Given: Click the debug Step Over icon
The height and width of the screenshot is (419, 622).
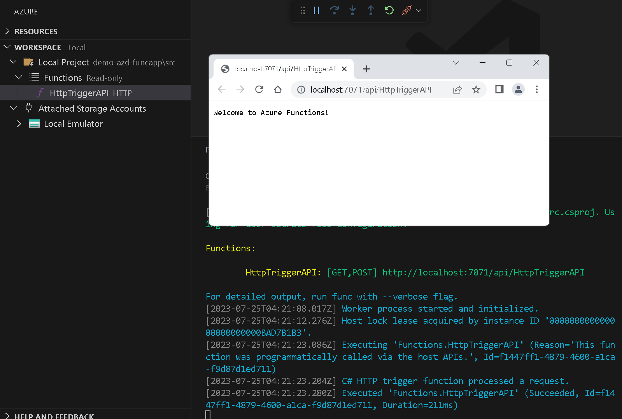Looking at the screenshot, I should pyautogui.click(x=334, y=11).
